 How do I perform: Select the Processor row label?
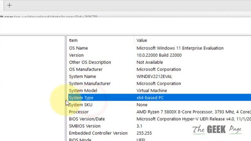(78, 112)
